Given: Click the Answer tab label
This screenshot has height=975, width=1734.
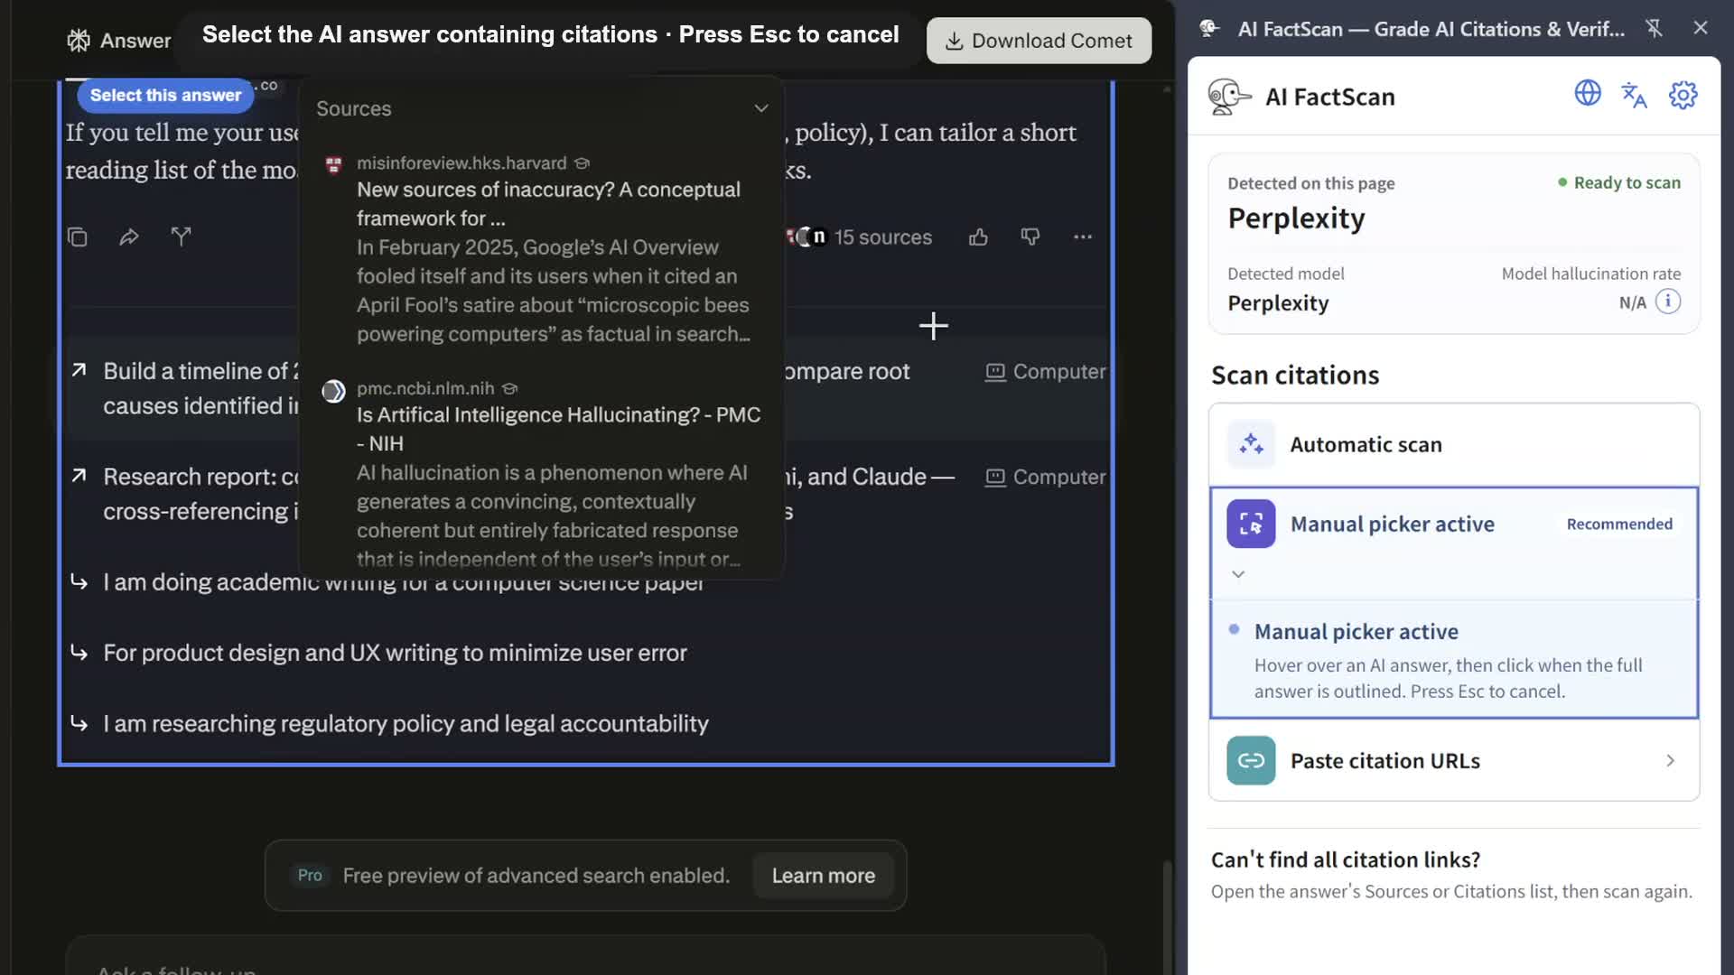Looking at the screenshot, I should 135,41.
